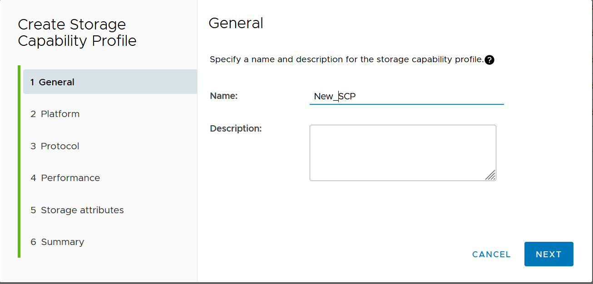Image resolution: width=593 pixels, height=284 pixels.
Task: Click the green wizard progress bar
Action: click(19, 161)
